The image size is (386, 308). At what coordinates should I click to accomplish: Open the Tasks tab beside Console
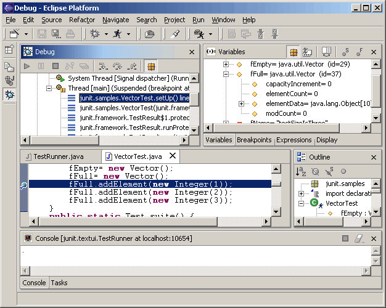[x=59, y=283]
